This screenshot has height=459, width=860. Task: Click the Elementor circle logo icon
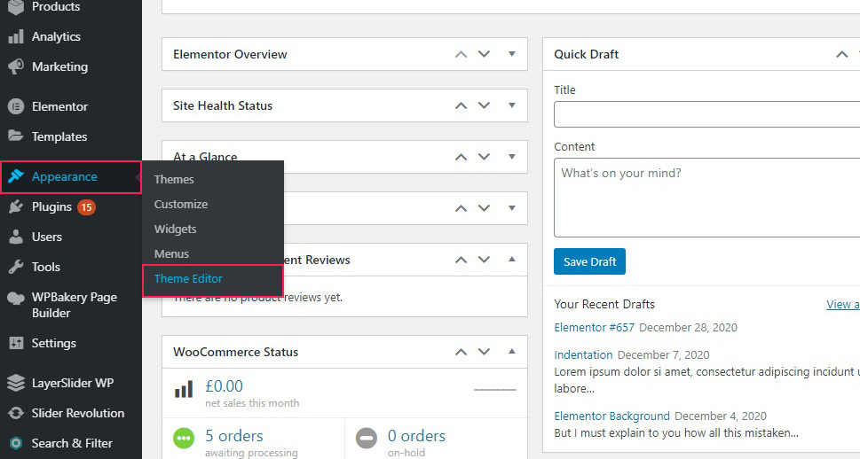pos(16,106)
